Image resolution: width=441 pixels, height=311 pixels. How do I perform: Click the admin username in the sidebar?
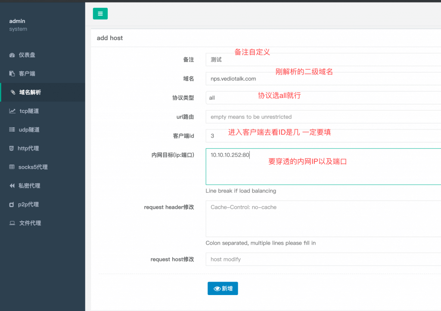click(17, 21)
